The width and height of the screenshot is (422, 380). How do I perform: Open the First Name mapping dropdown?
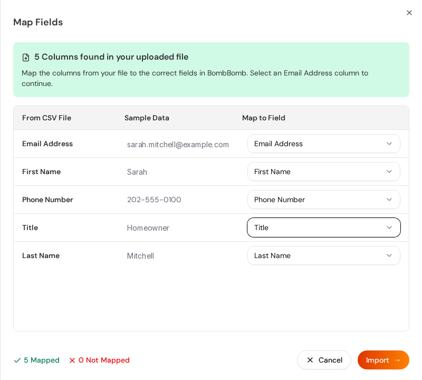323,172
